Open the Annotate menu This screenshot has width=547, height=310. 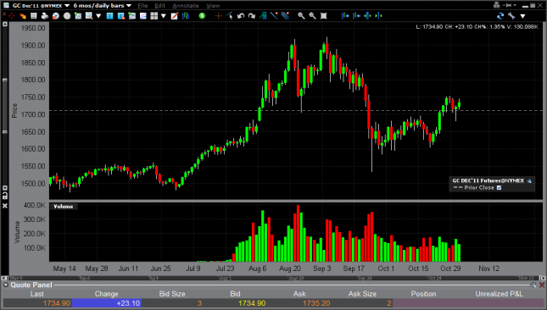pos(186,6)
